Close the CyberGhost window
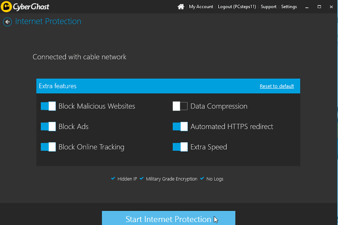The width and height of the screenshot is (338, 225). [331, 7]
